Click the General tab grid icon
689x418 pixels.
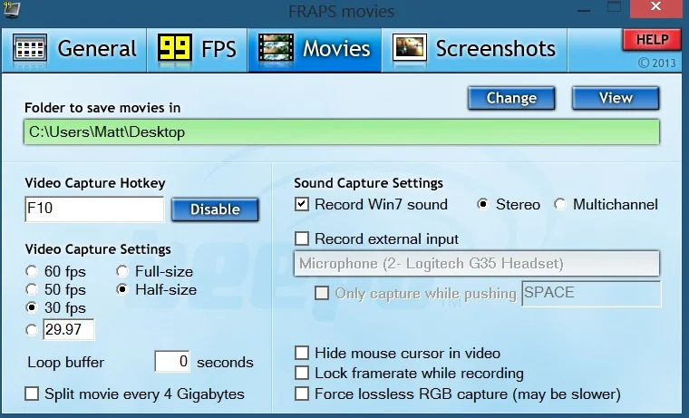30,47
